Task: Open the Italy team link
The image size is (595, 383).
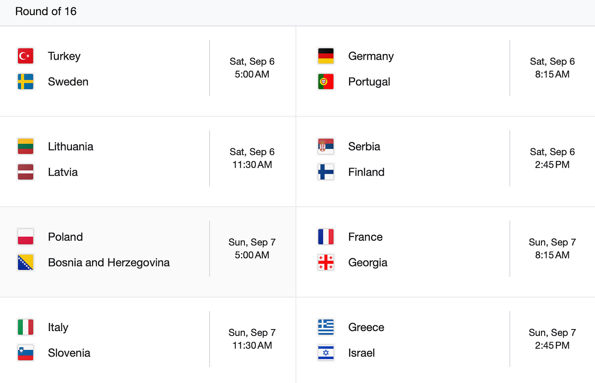Action: [x=58, y=327]
